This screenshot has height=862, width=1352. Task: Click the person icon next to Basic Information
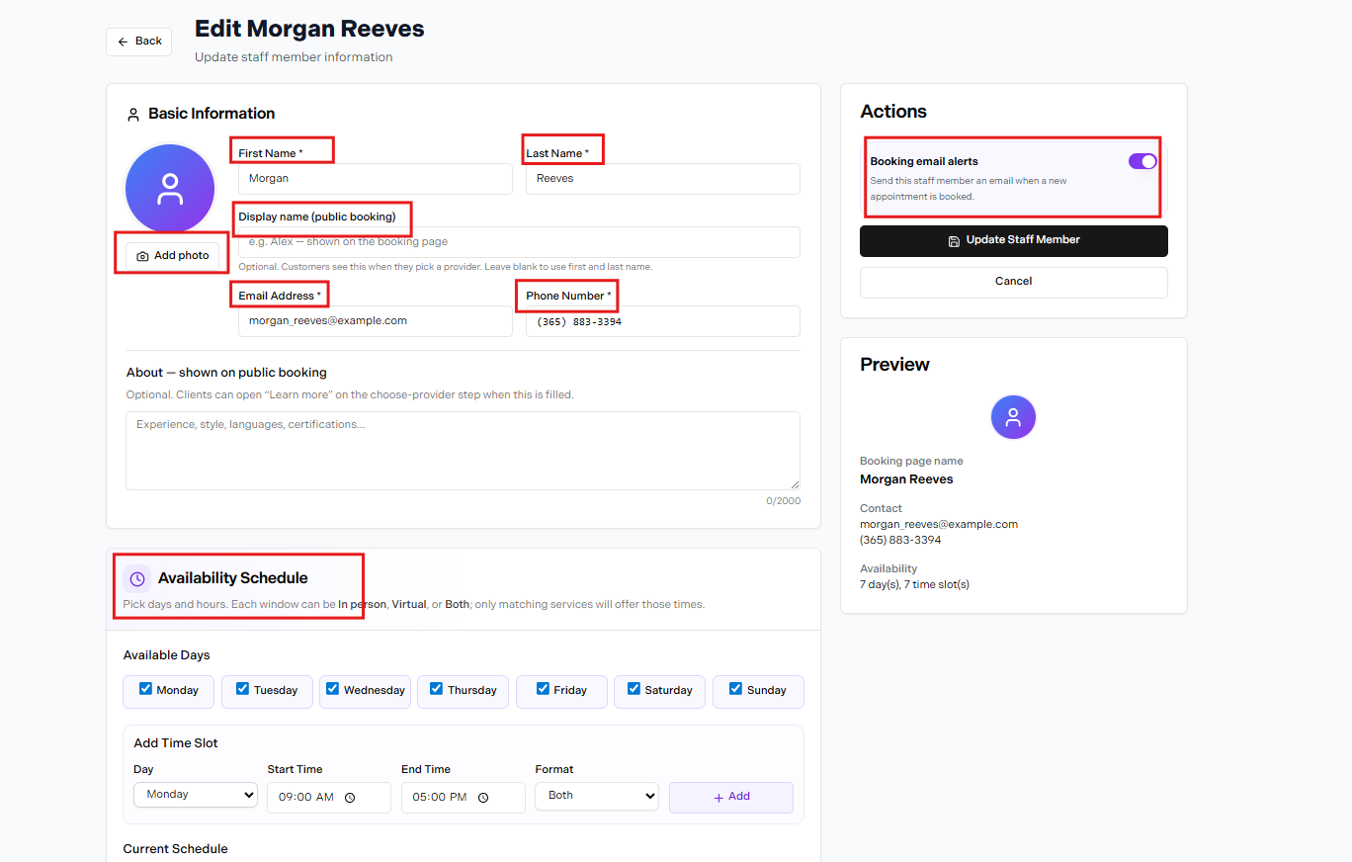(x=133, y=115)
